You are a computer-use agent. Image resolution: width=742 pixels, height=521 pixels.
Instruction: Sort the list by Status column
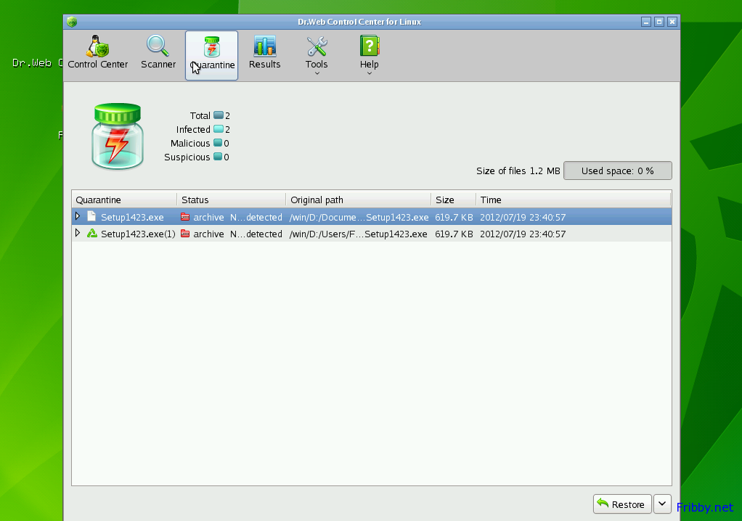coord(232,200)
